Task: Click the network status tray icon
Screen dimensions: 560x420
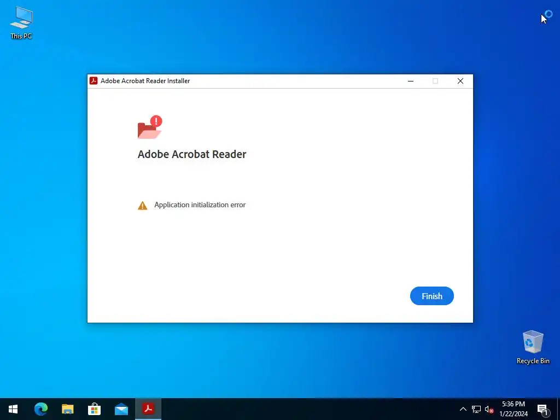Action: [x=476, y=409]
